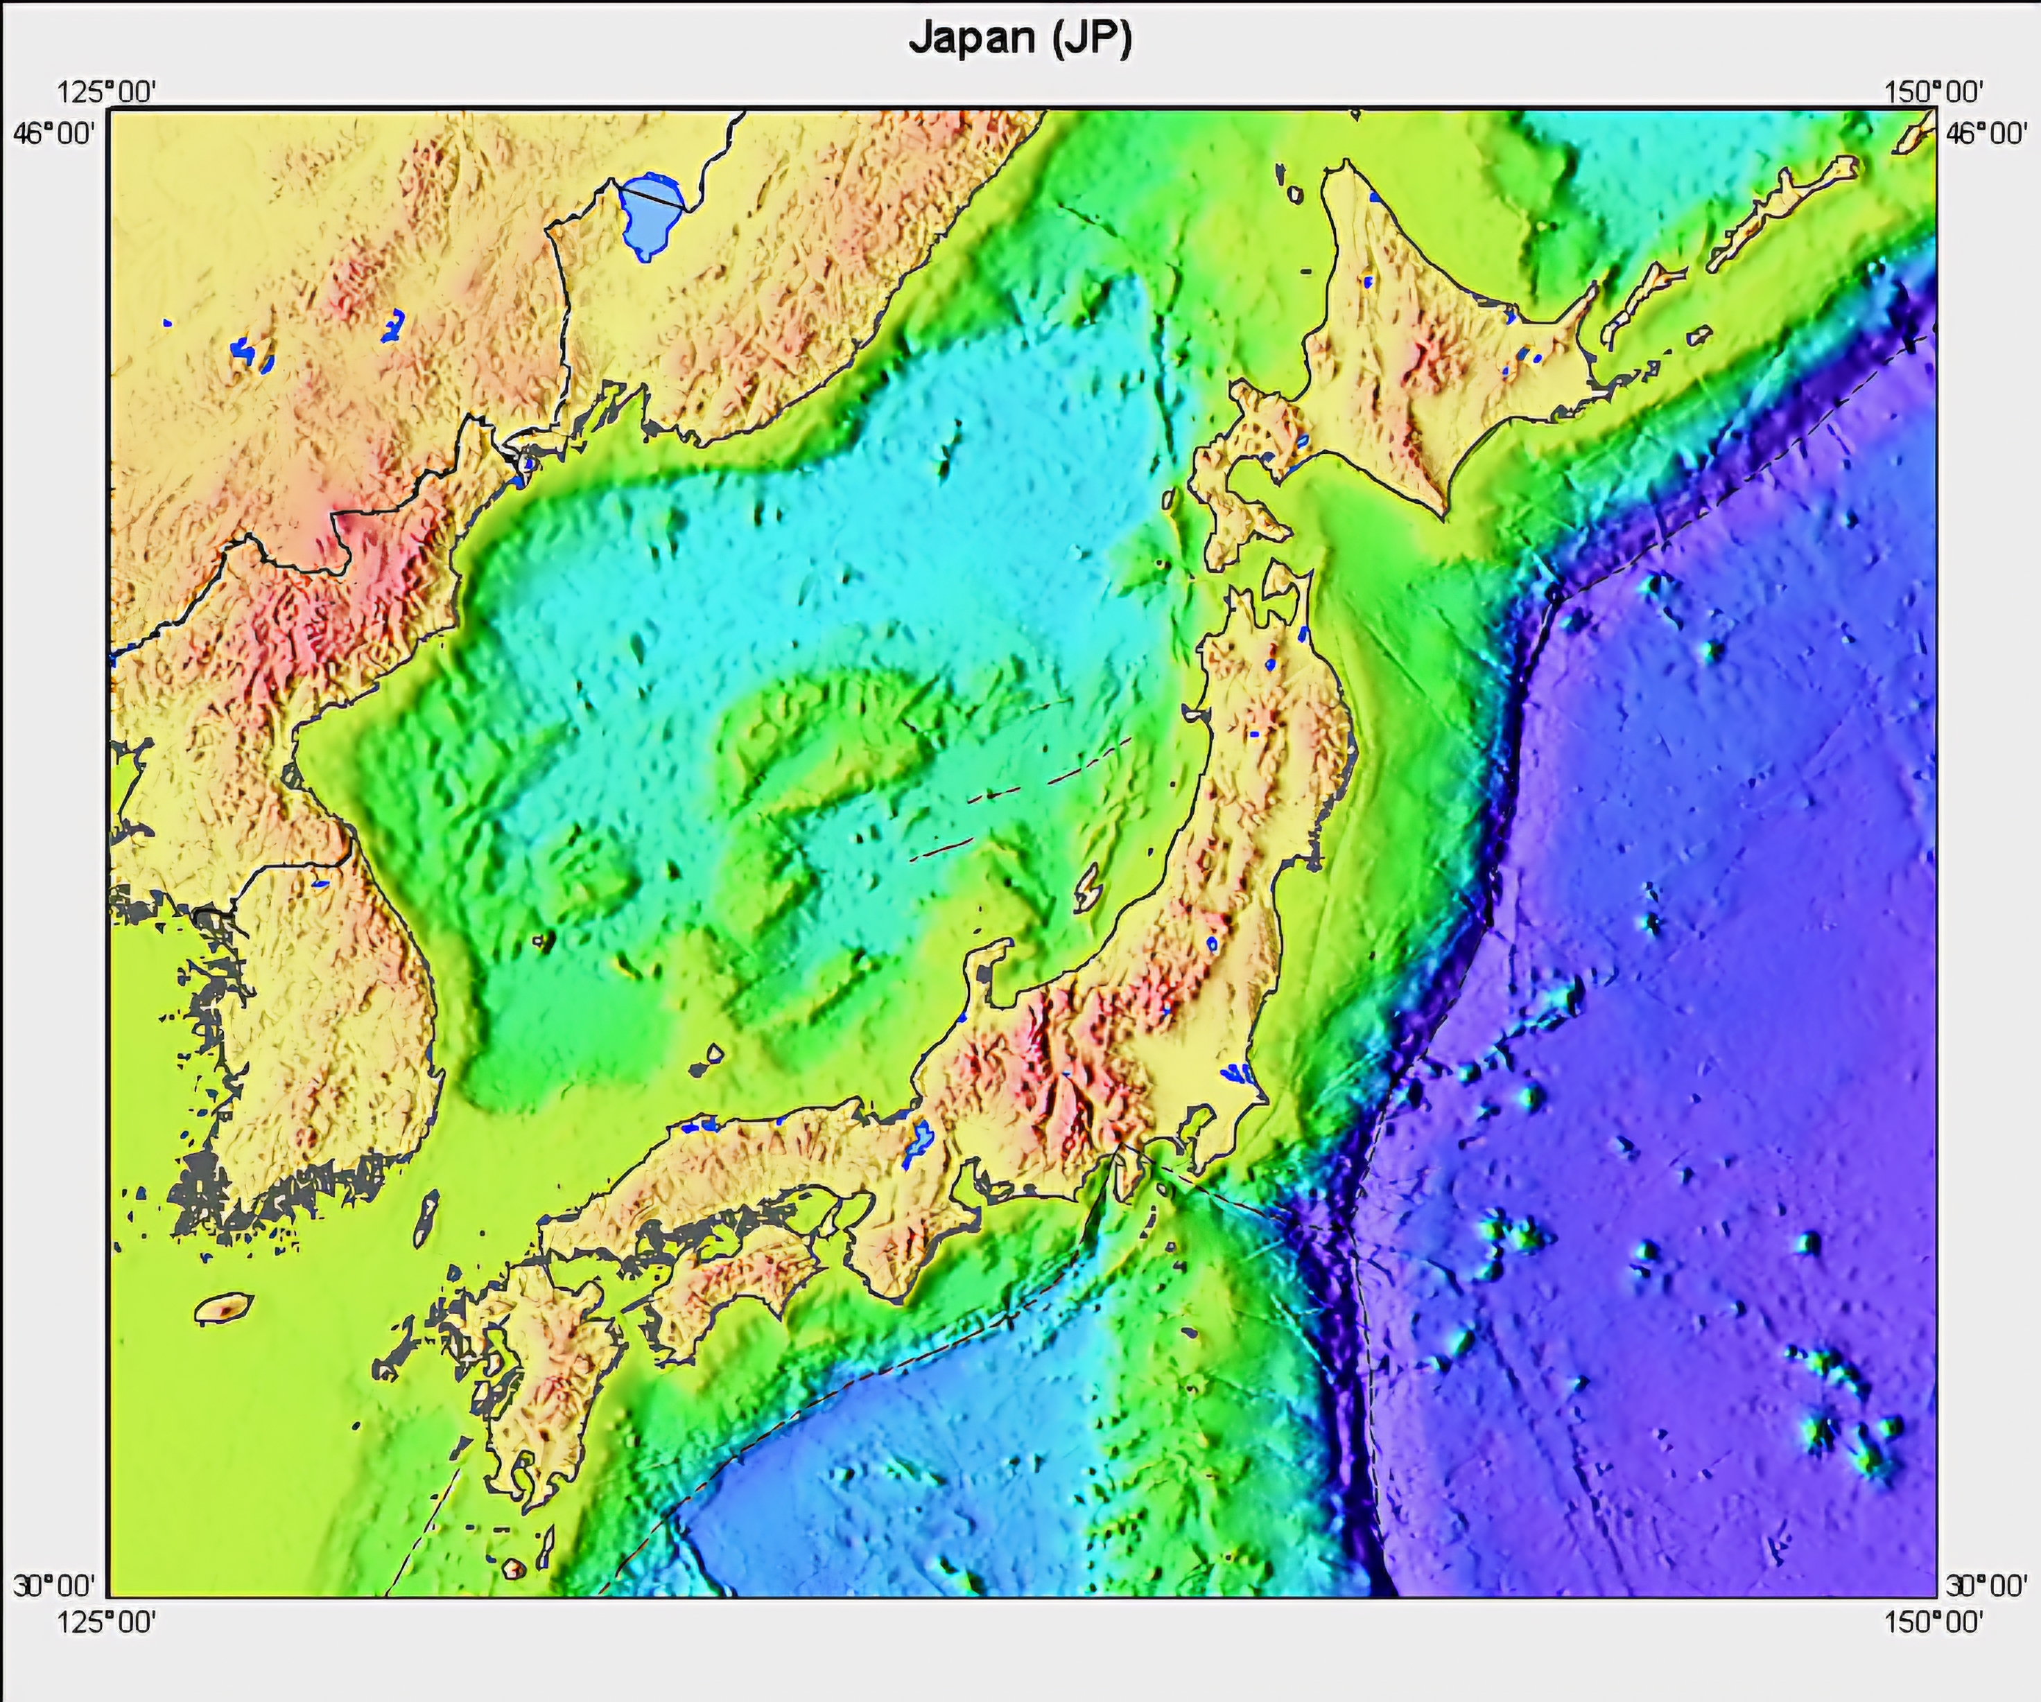2041x1702 pixels.
Task: Click the large blue Lake Khanka at top
Action: click(x=649, y=216)
